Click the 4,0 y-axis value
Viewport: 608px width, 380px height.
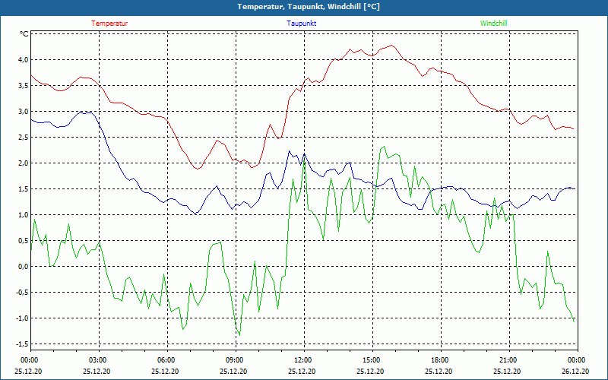pyautogui.click(x=23, y=60)
